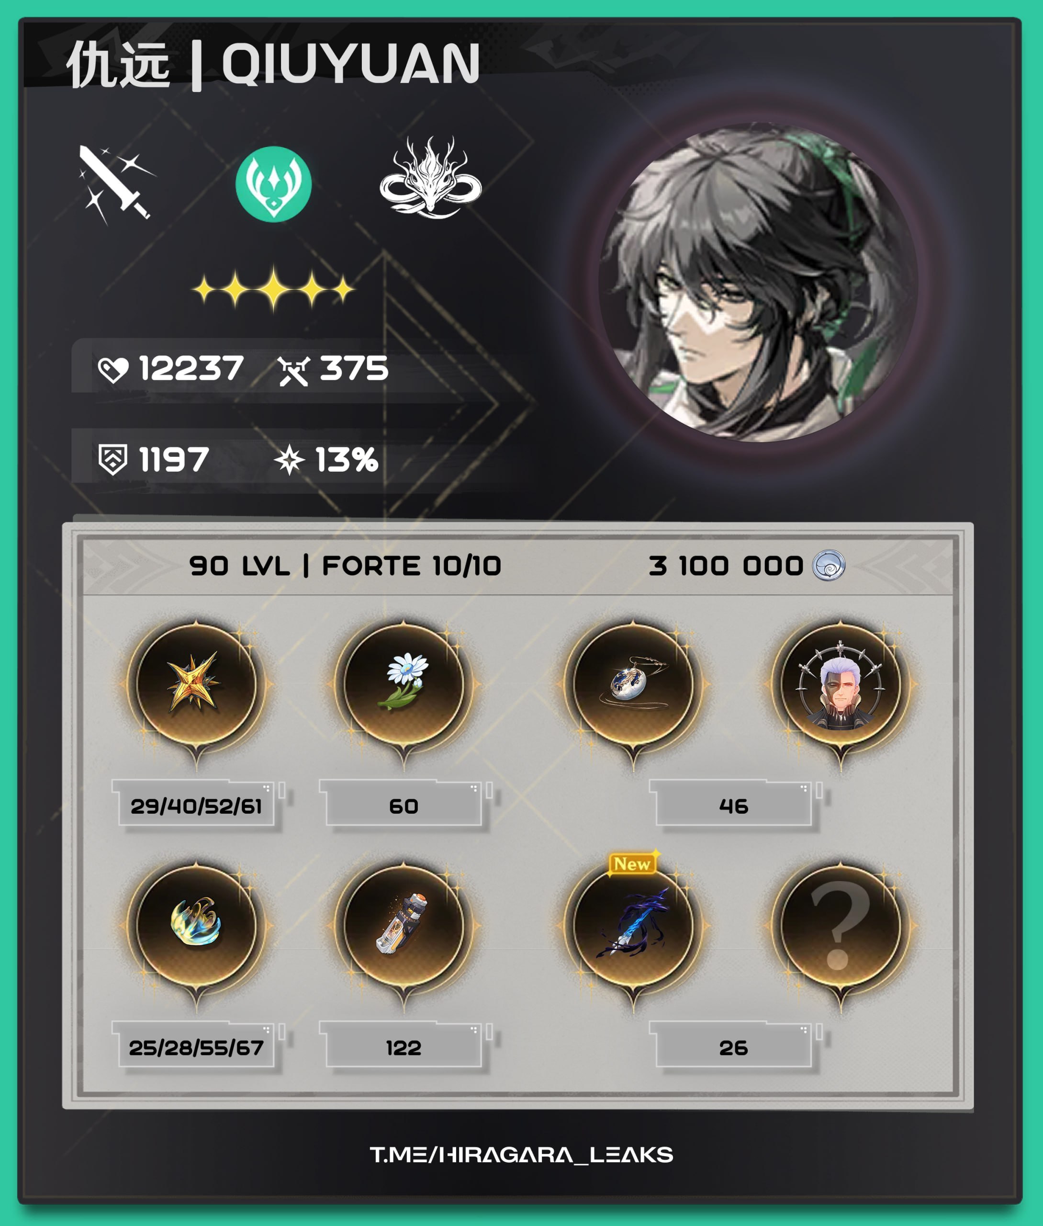Click the shell credit coin icon

[829, 566]
